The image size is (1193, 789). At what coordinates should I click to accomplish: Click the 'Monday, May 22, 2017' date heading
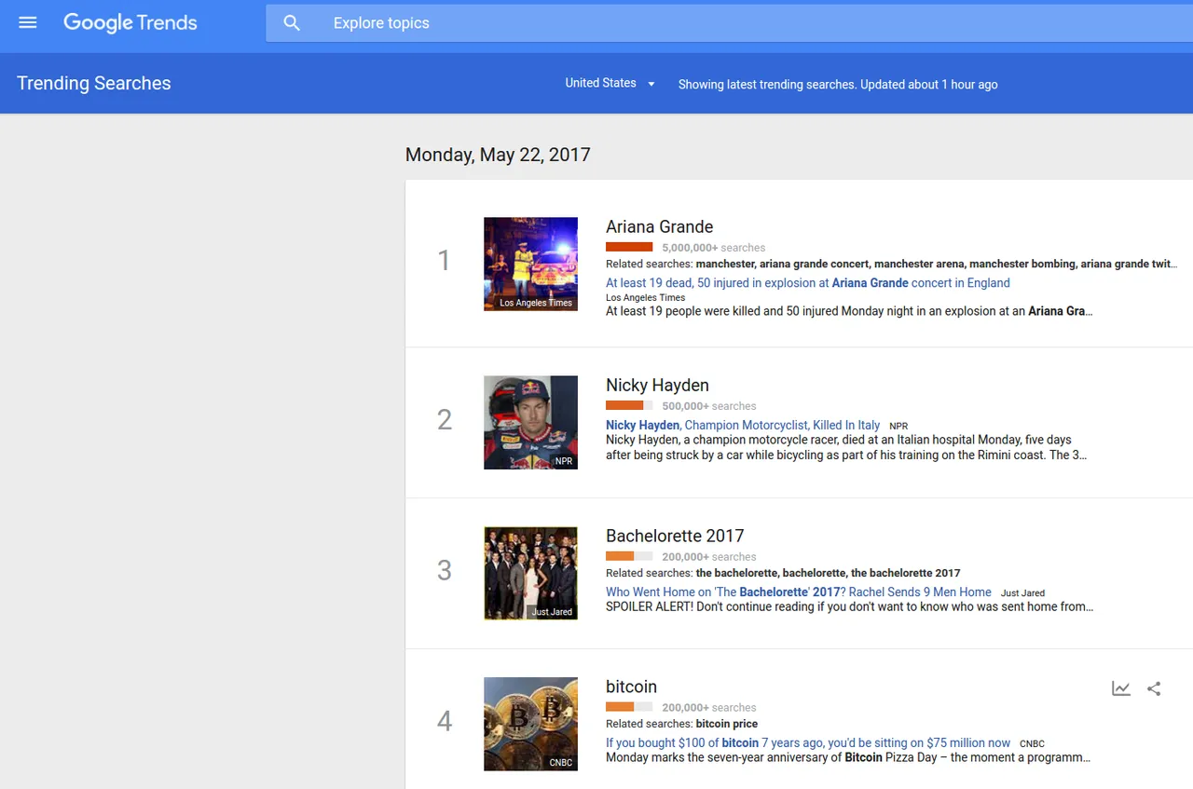(498, 155)
